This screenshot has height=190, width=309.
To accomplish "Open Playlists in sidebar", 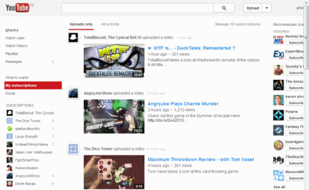I will coord(12,54).
